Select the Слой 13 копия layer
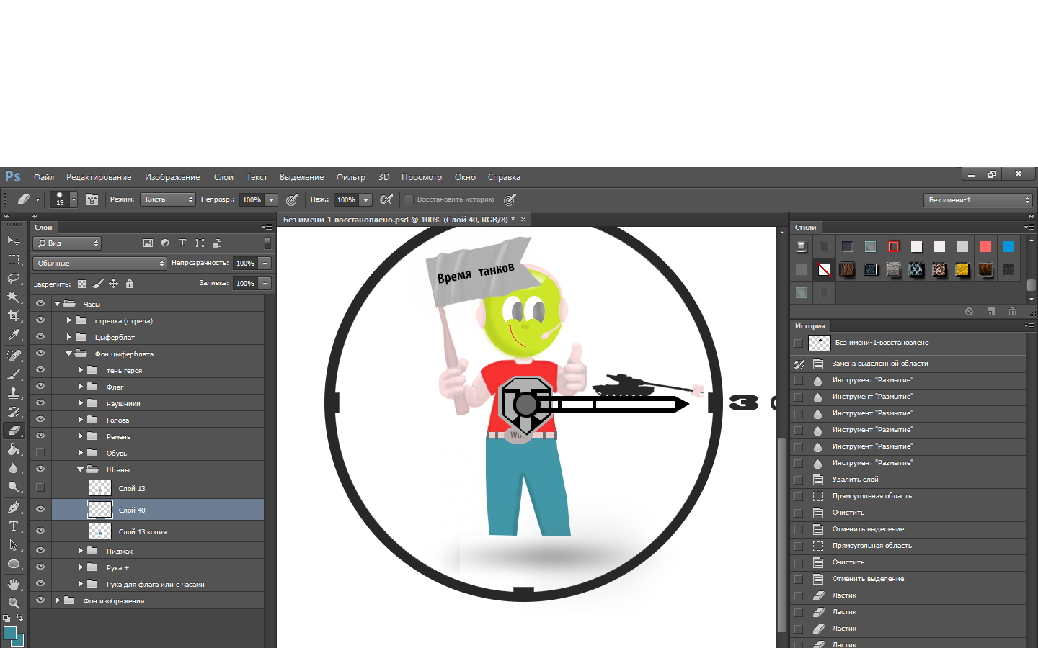1038x648 pixels. [x=143, y=531]
